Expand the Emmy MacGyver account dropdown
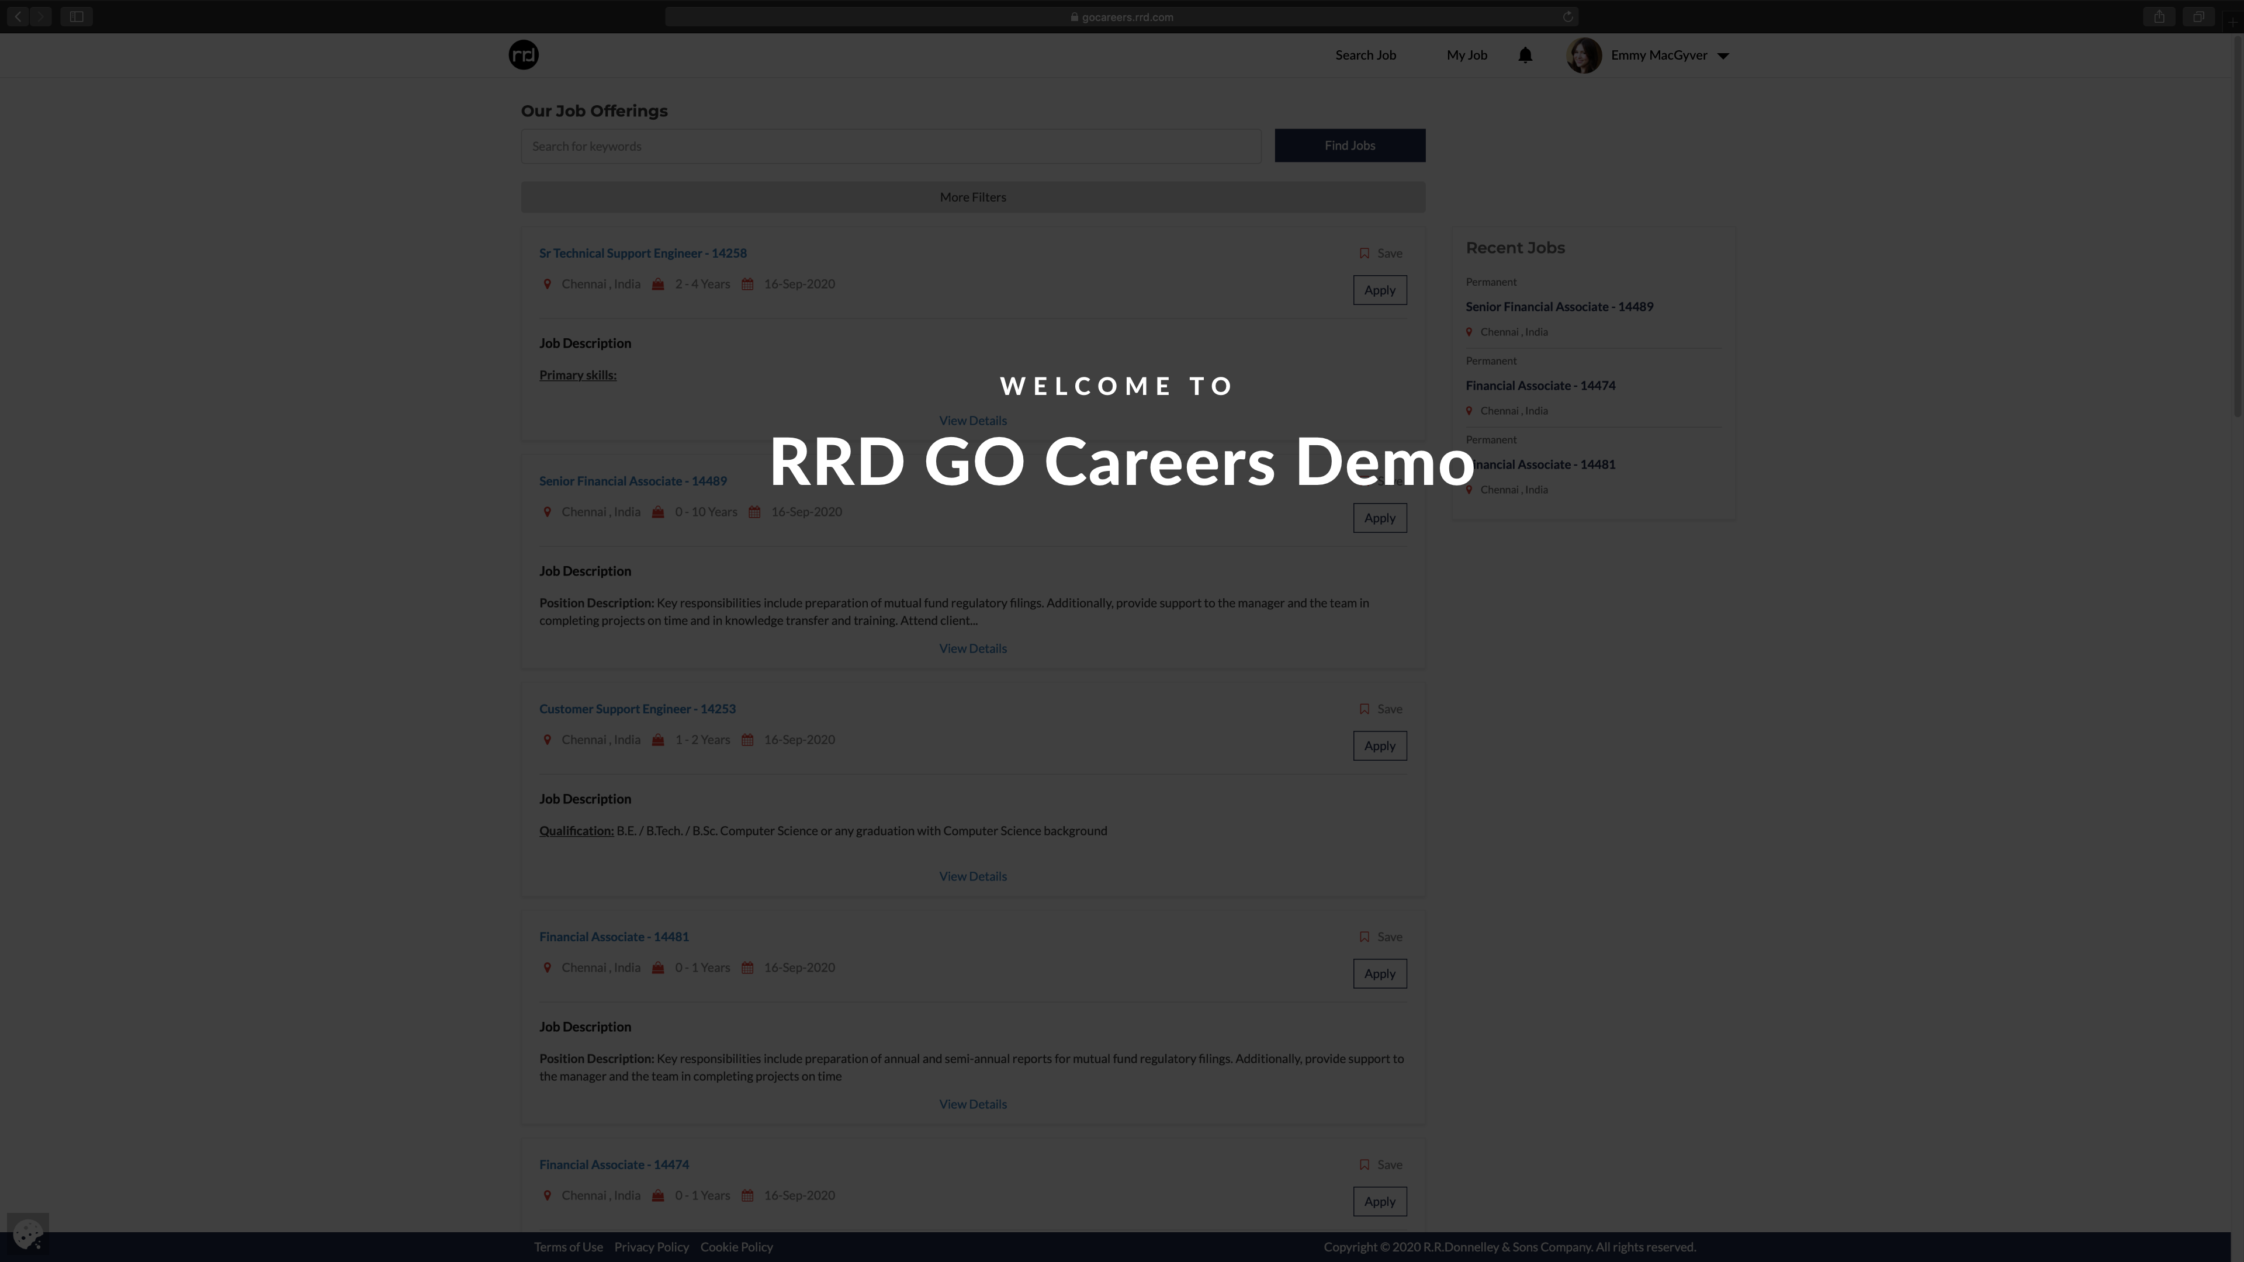Screen dimensions: 2244x1262 tap(1722, 56)
